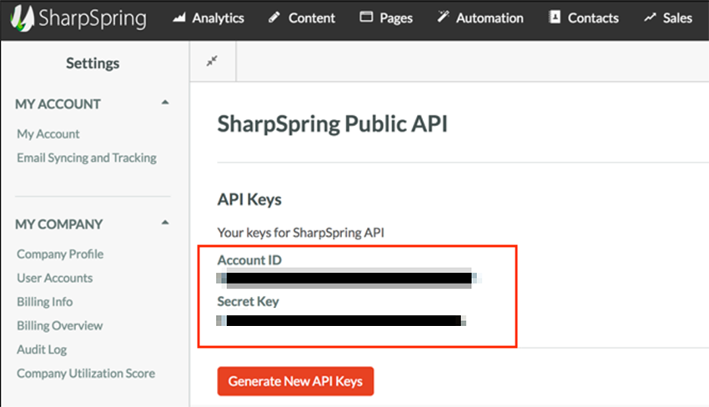Click the Settings sidebar title
709x407 pixels.
click(93, 63)
